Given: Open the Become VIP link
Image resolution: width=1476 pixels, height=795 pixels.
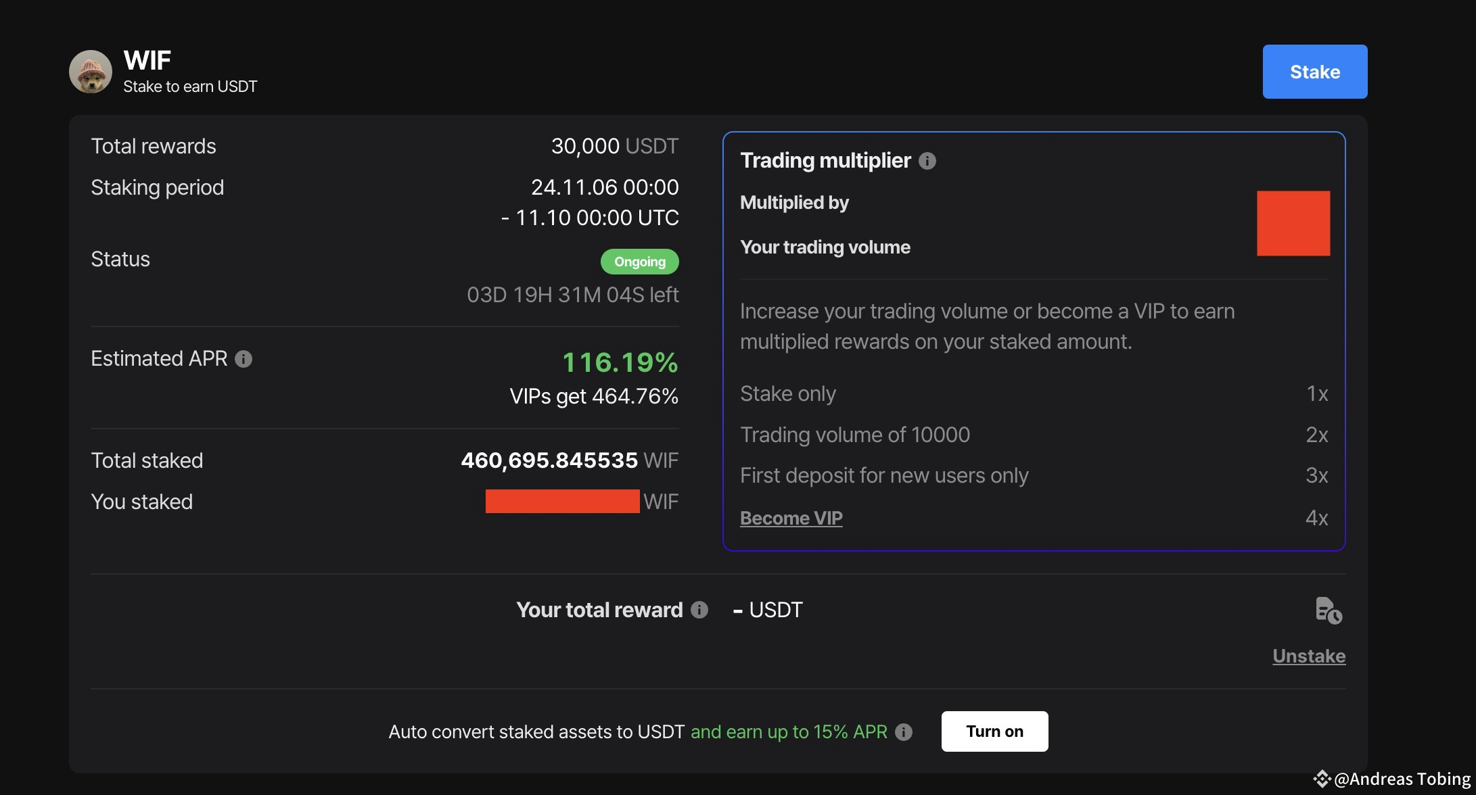Looking at the screenshot, I should tap(791, 518).
